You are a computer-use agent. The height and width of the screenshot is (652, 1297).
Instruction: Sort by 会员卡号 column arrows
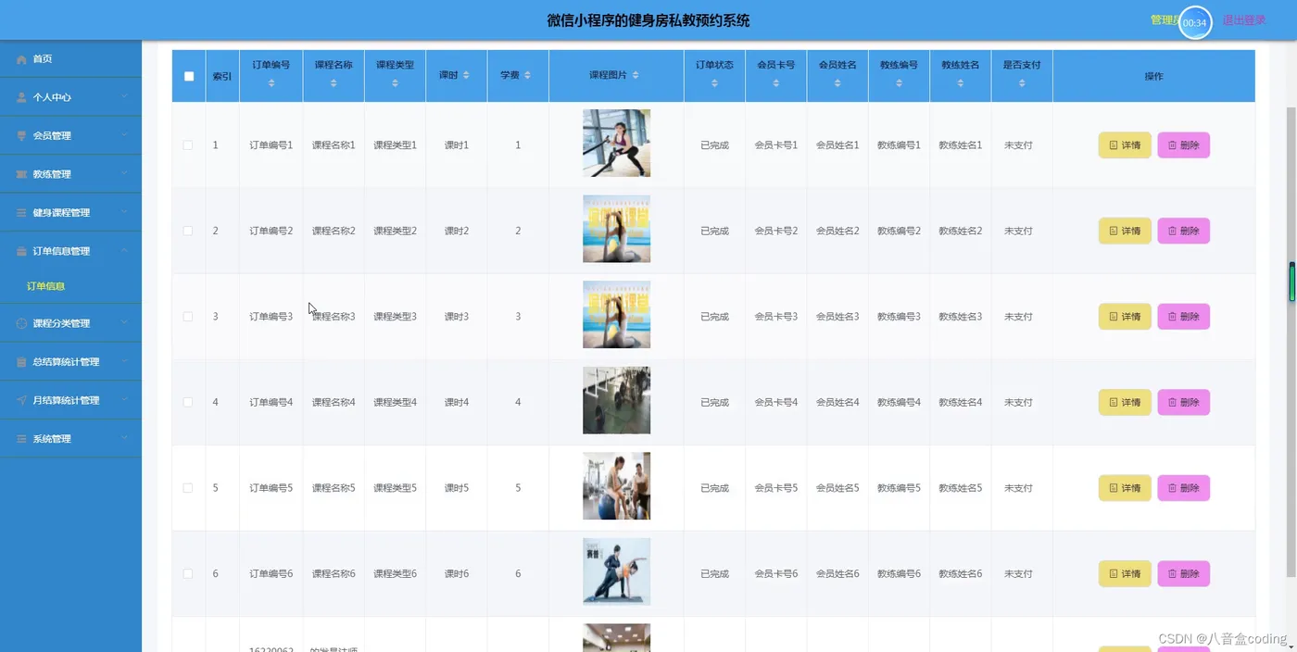point(775,83)
